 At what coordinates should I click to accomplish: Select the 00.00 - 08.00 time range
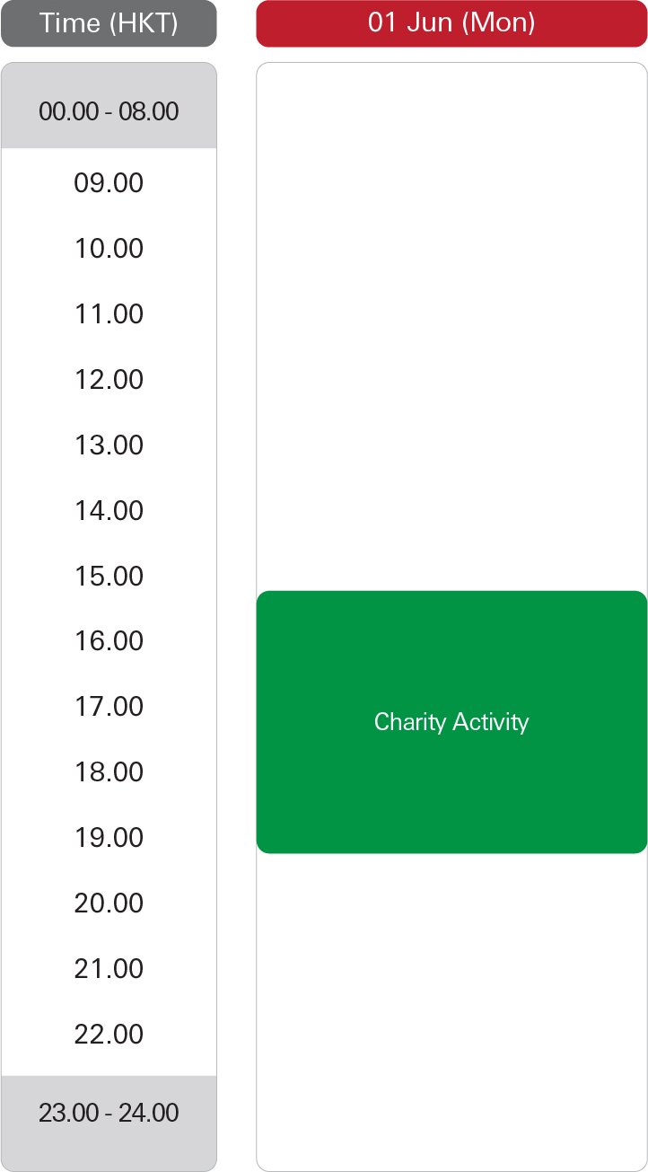[x=109, y=111]
